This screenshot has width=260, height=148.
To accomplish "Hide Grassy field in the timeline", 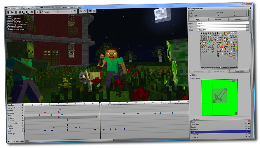I will [x=22, y=108].
